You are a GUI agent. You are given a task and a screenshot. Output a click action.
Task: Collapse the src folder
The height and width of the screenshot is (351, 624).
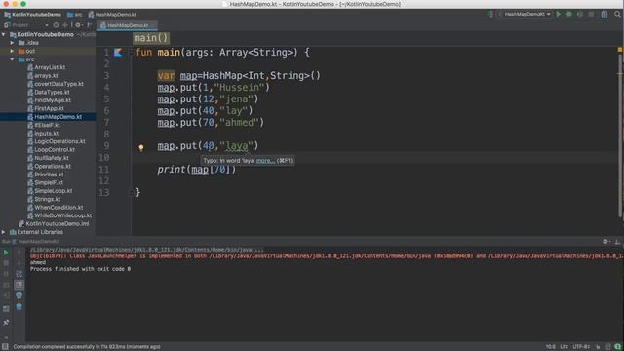(x=12, y=59)
